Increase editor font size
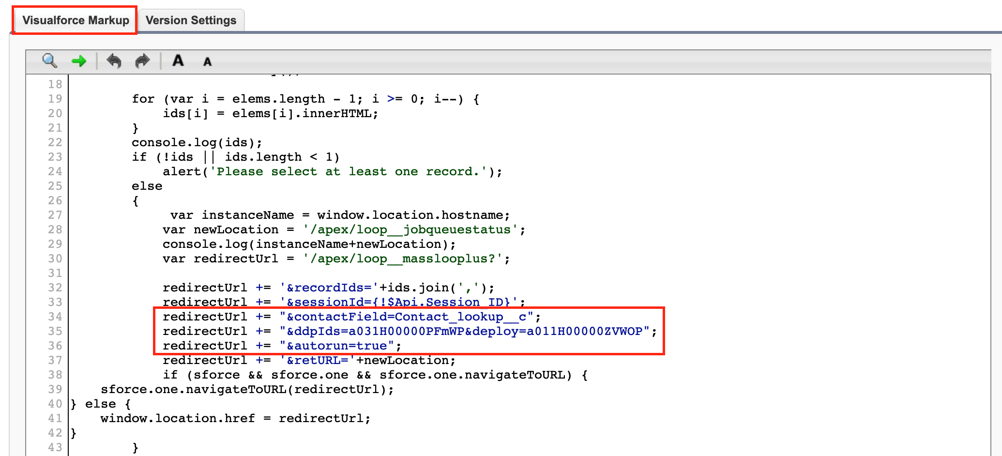 [x=178, y=61]
